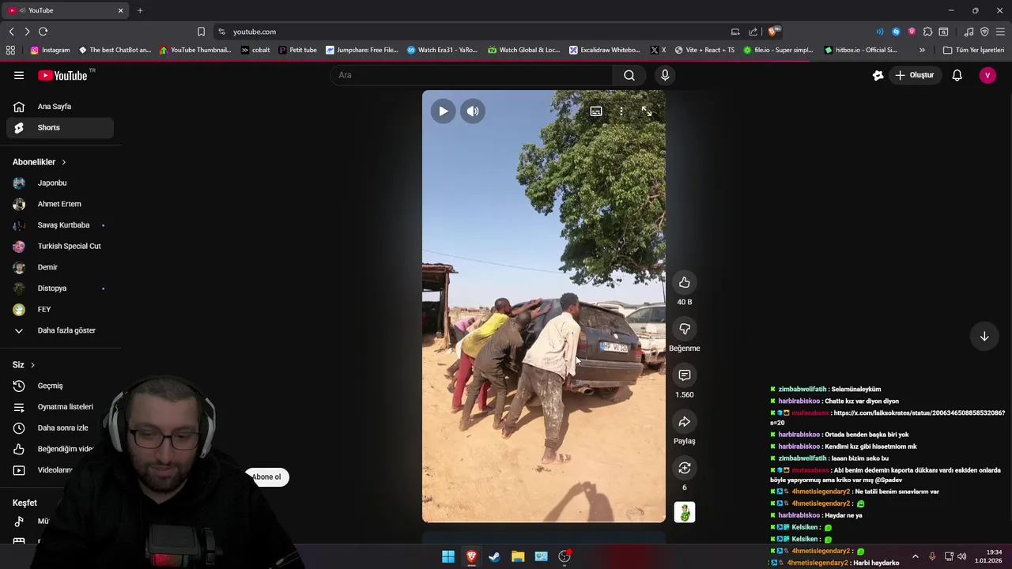This screenshot has height=569, width=1012.
Task: Click the Abone ol subscribe button
Action: pos(266,477)
